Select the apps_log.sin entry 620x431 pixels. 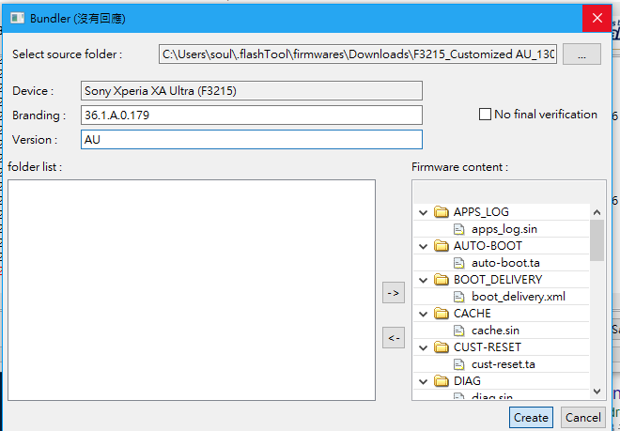(x=504, y=229)
